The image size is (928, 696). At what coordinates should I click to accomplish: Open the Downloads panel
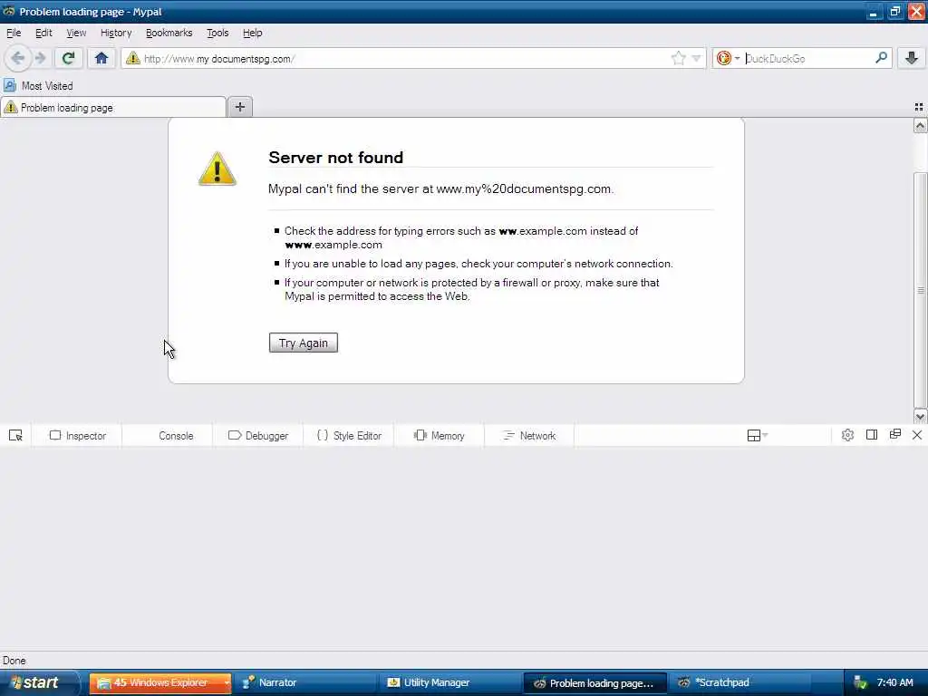click(912, 58)
